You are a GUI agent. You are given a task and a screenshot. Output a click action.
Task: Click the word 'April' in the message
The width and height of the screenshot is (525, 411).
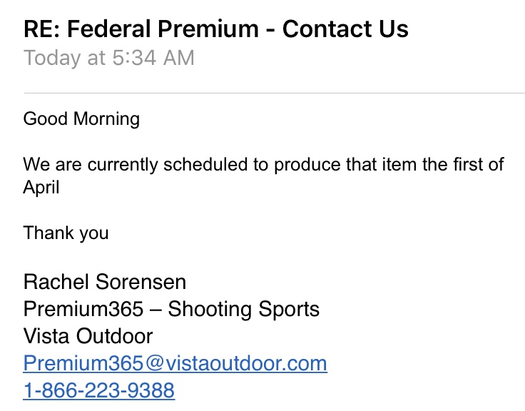(41, 188)
